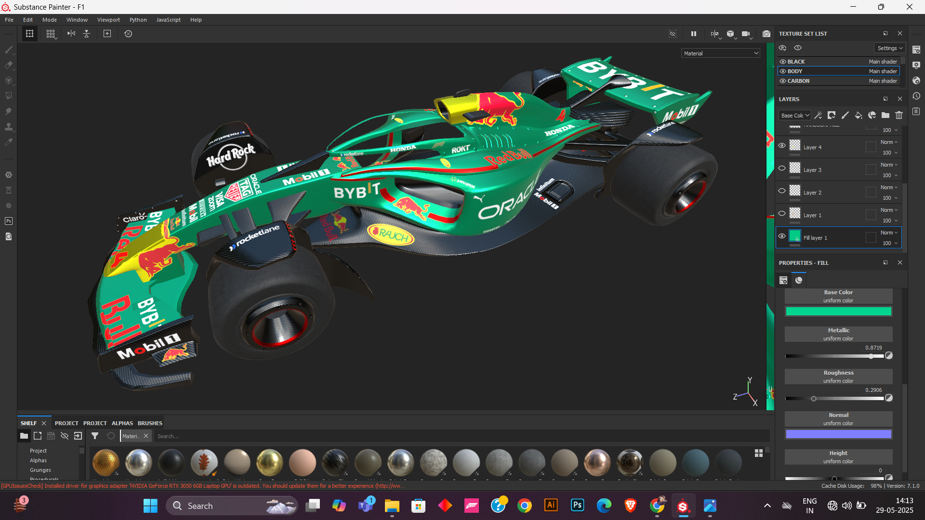Add a smart material layer
This screenshot has width=925, height=520.
pyautogui.click(x=872, y=116)
